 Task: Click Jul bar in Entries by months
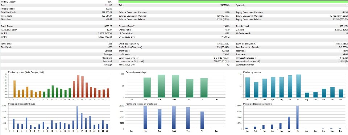pos(298,86)
